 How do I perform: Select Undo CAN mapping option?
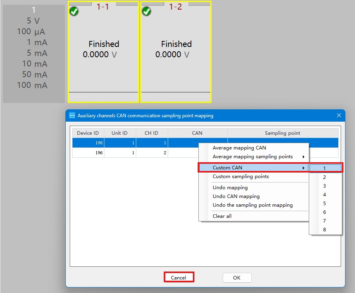pyautogui.click(x=236, y=196)
